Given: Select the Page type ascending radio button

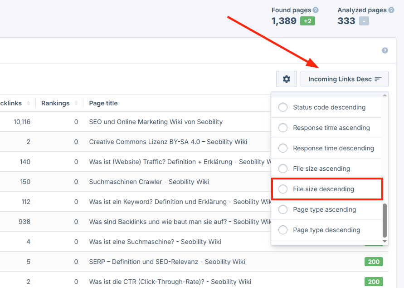Looking at the screenshot, I should coord(283,209).
